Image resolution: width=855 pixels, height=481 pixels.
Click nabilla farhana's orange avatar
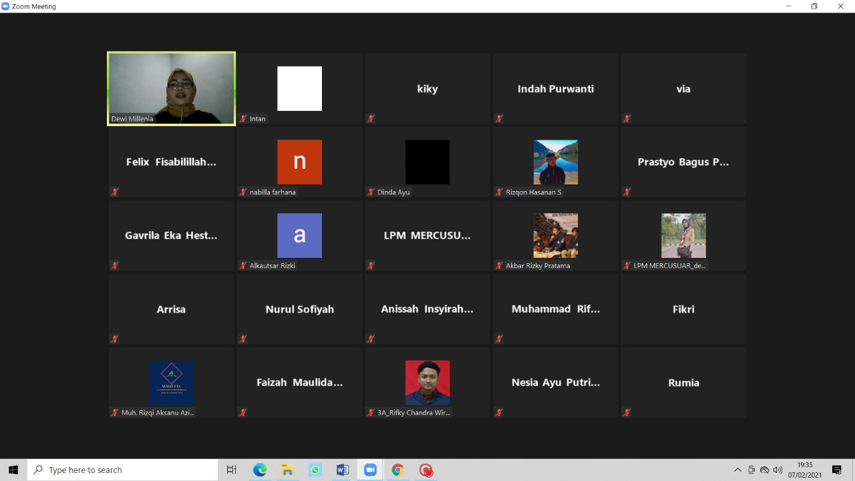coord(299,162)
